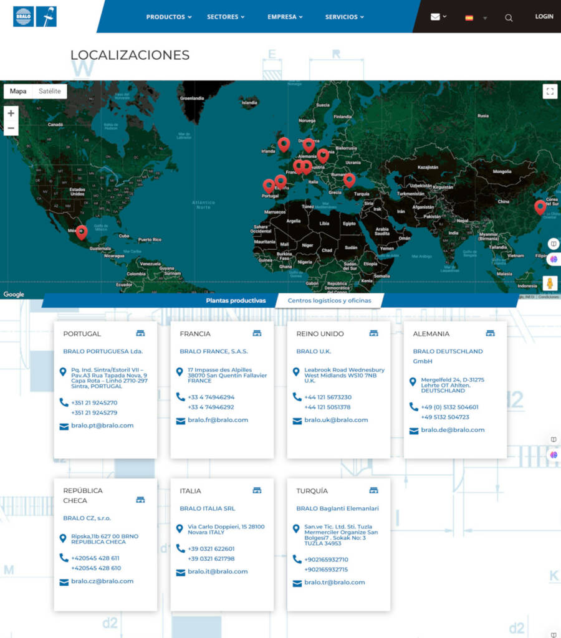Click the BRALO ITALIA SRL company name
Image resolution: width=561 pixels, height=638 pixels.
point(207,508)
